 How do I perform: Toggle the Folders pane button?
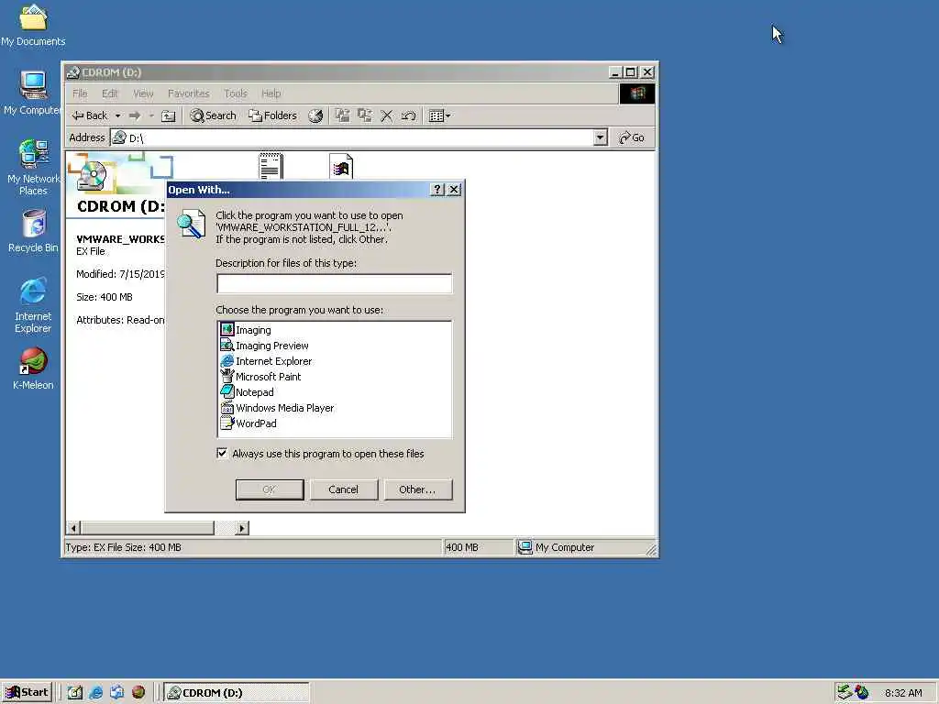(273, 115)
